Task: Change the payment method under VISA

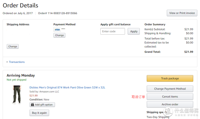Action: [59, 35]
